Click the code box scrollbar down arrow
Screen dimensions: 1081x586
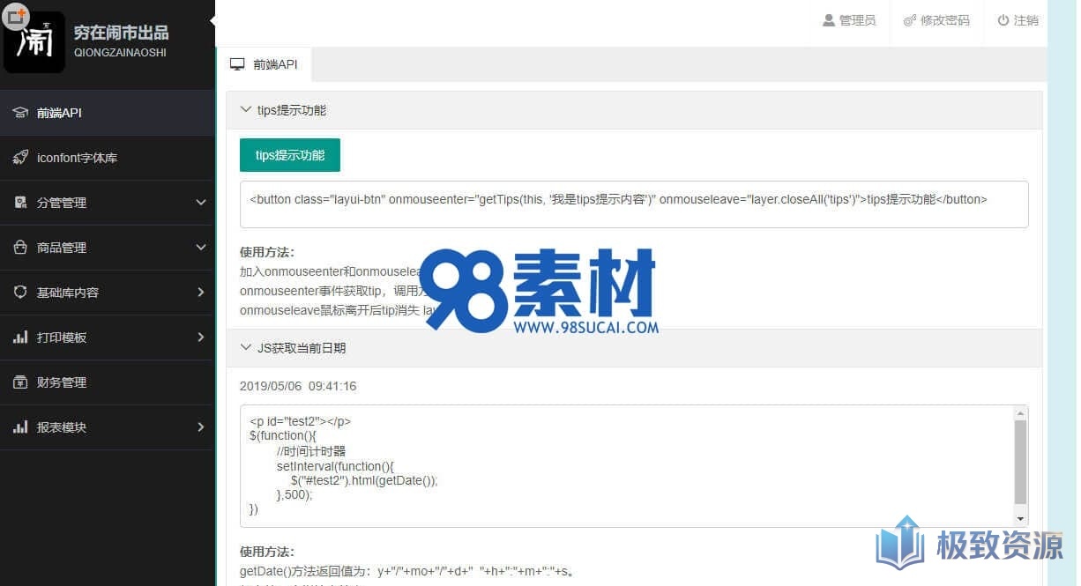[x=1020, y=519]
